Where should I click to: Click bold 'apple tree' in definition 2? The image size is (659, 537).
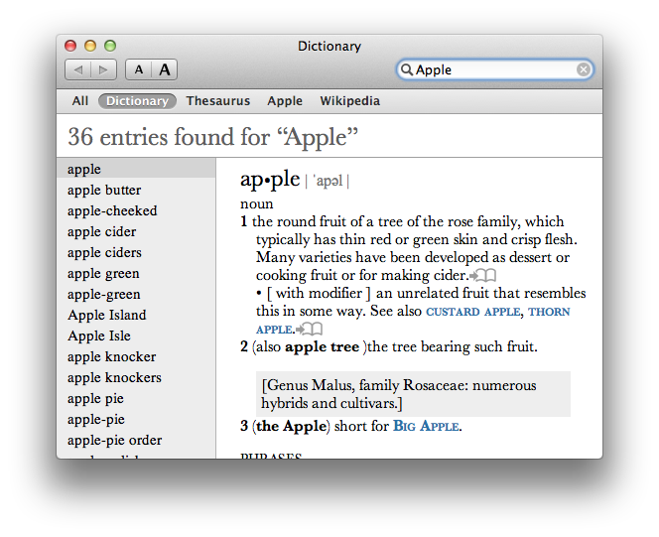click(322, 347)
